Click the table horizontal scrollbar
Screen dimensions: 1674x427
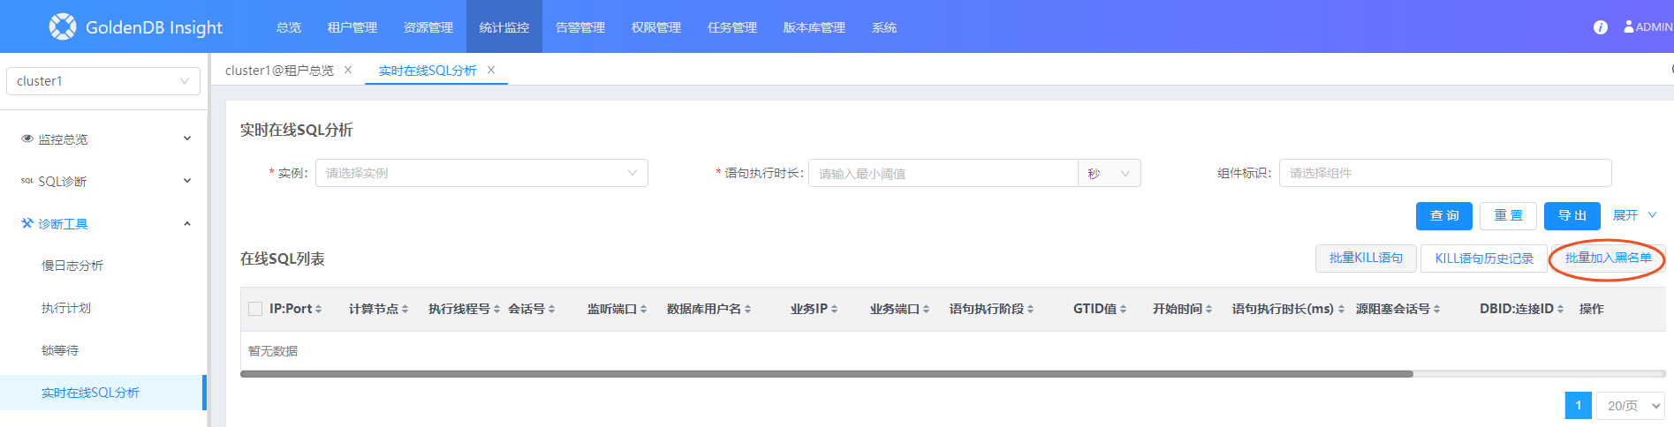[827, 374]
